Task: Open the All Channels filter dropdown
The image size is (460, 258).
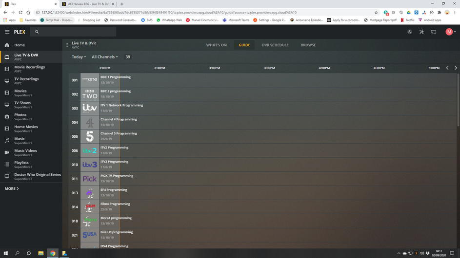Action: (105, 57)
